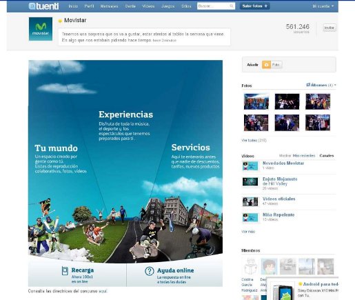The height and width of the screenshot is (300, 355).
Task: Click Niña Repelente channel thumbnail
Action: [x=250, y=217]
